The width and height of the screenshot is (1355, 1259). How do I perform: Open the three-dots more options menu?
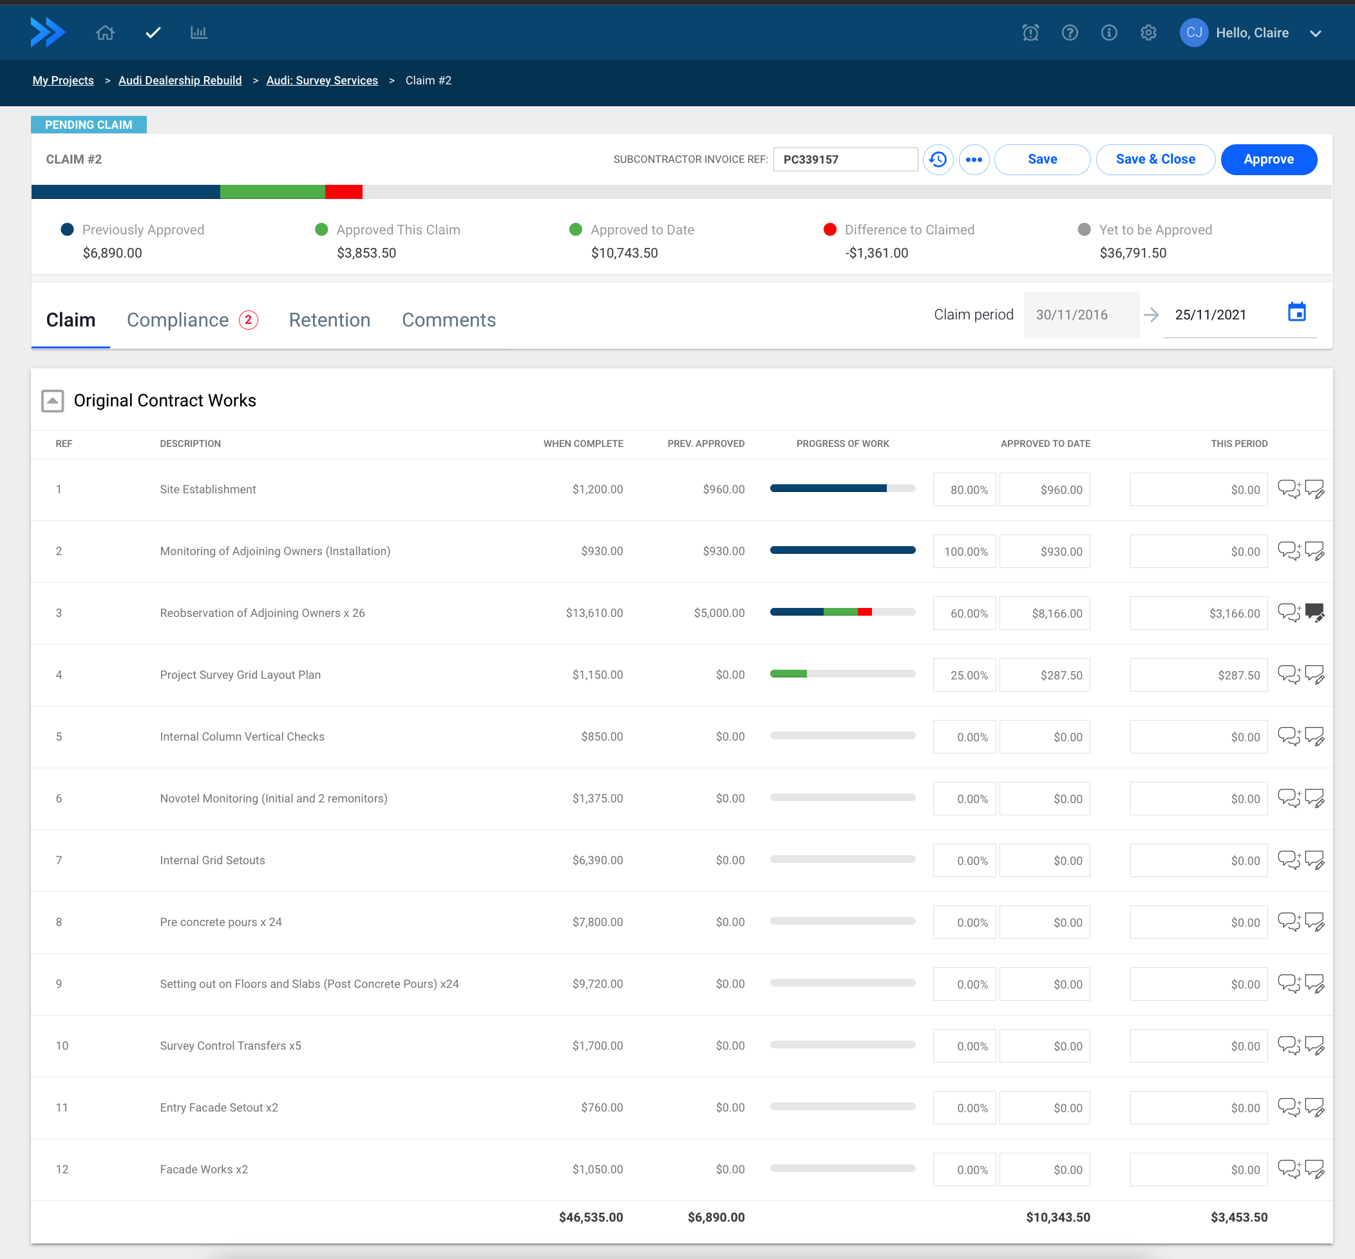coord(974,160)
